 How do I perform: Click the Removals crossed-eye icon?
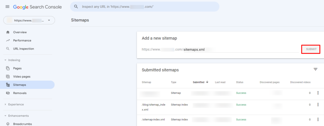8,93
